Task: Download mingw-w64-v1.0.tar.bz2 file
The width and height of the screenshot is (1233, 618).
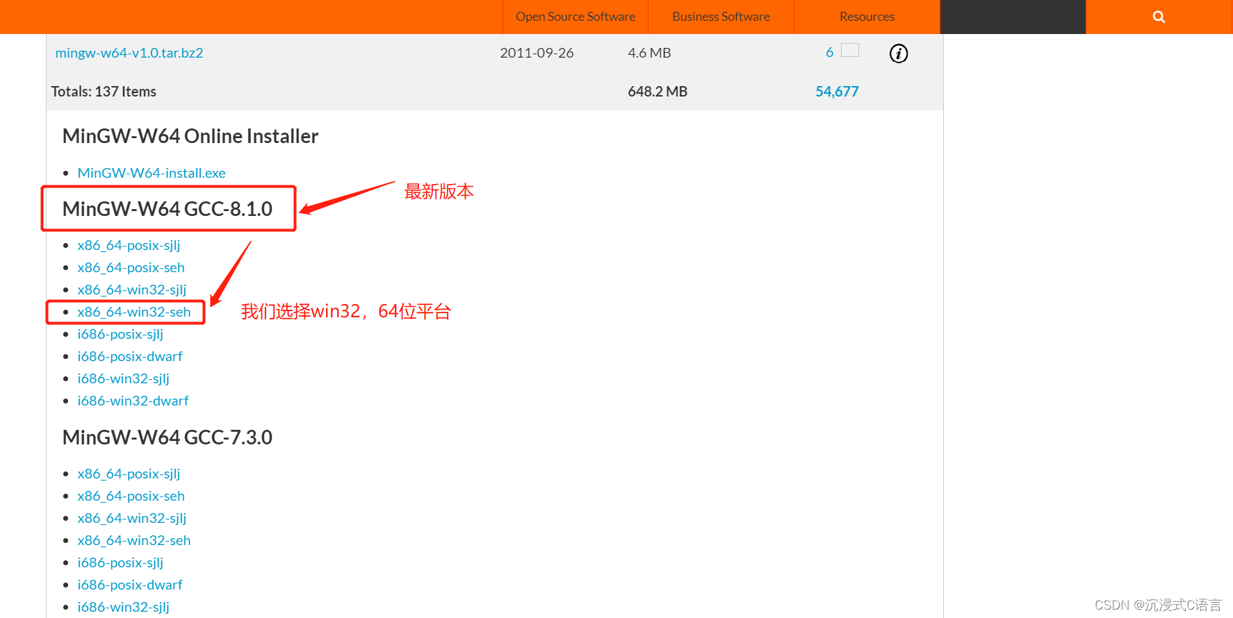Action: (x=129, y=53)
